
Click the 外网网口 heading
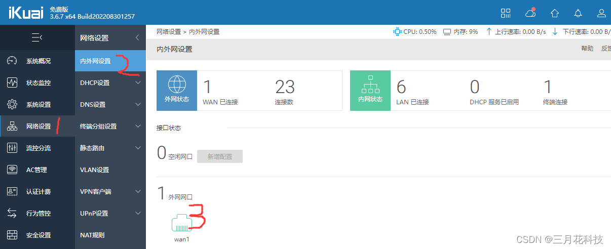pos(180,197)
